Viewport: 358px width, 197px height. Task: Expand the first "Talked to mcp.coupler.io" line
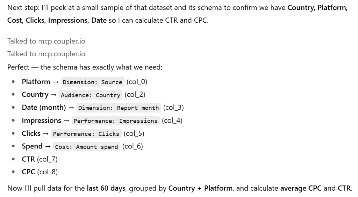(46, 41)
